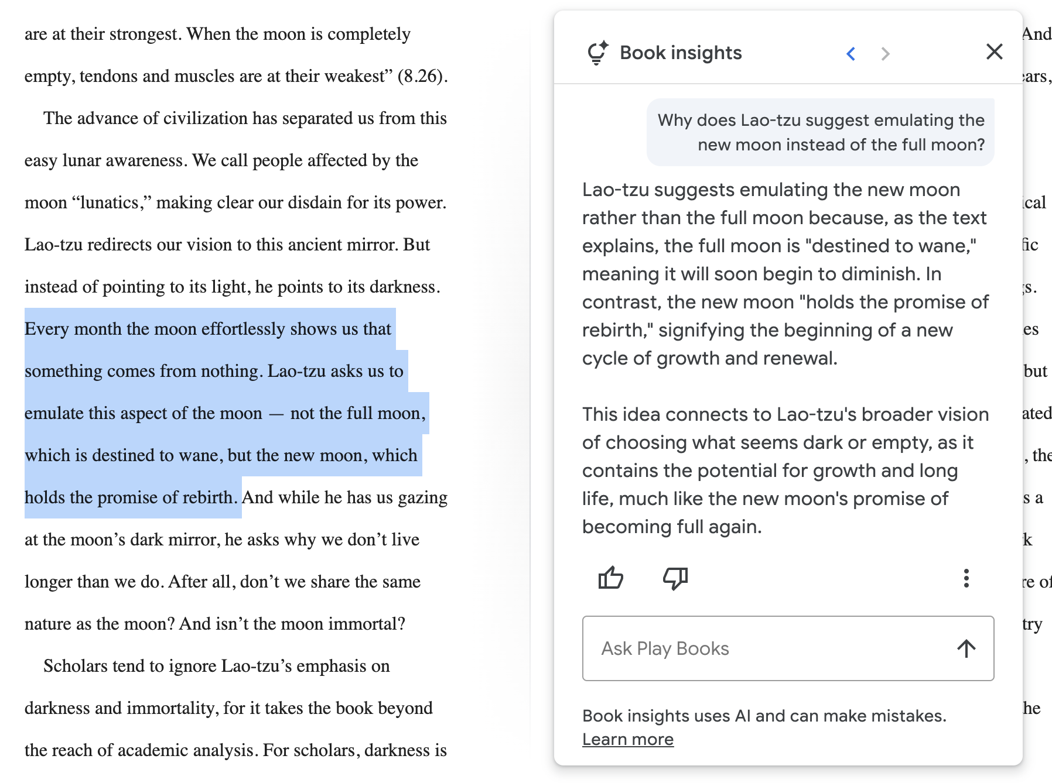Submit question with the up arrow icon
Image resolution: width=1052 pixels, height=783 pixels.
pyautogui.click(x=966, y=648)
